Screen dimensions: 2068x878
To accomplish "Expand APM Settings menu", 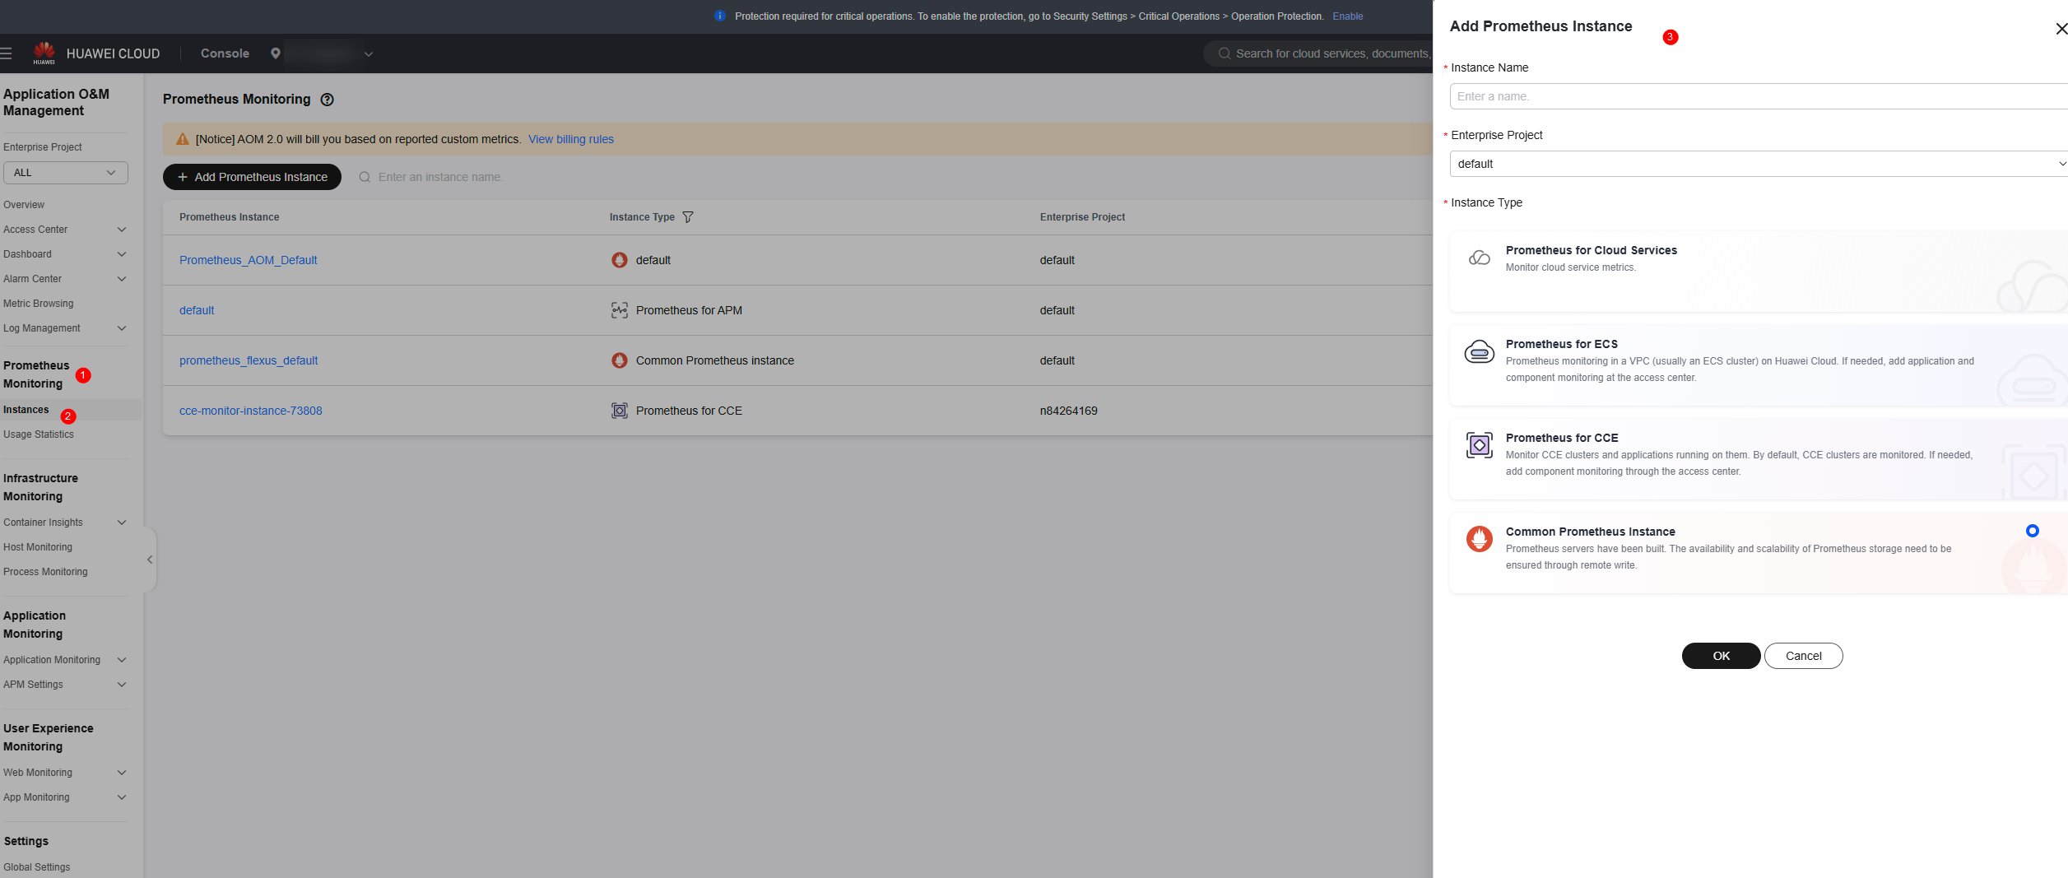I will click(122, 685).
